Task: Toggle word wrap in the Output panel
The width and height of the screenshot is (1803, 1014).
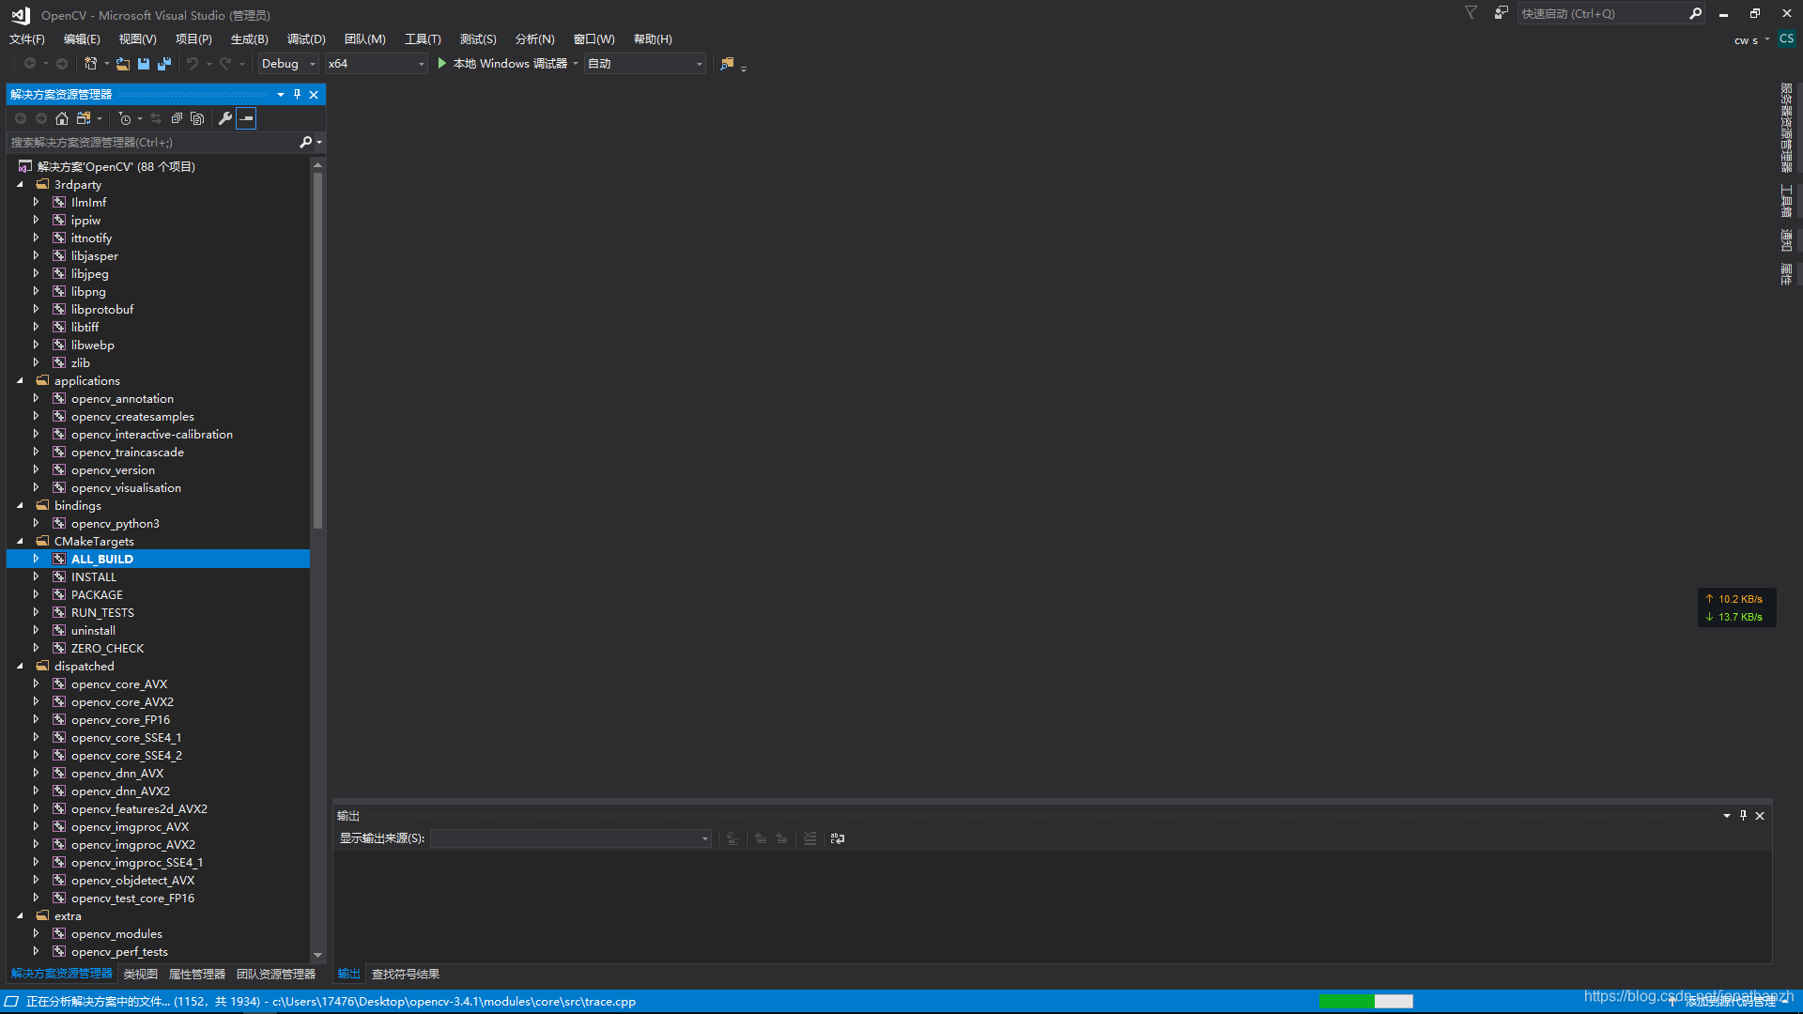Action: coord(837,838)
